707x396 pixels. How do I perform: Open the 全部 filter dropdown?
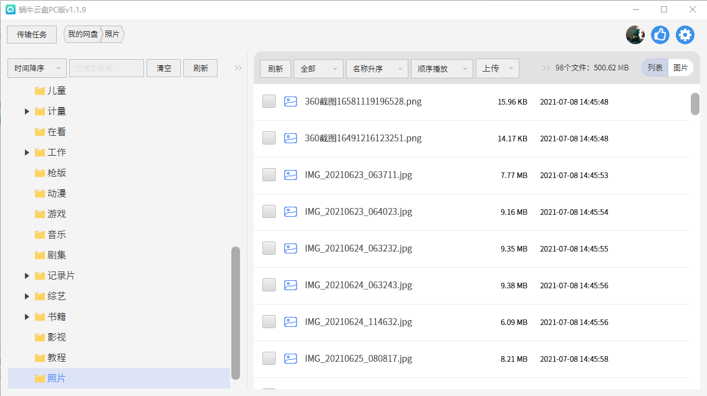tap(318, 68)
